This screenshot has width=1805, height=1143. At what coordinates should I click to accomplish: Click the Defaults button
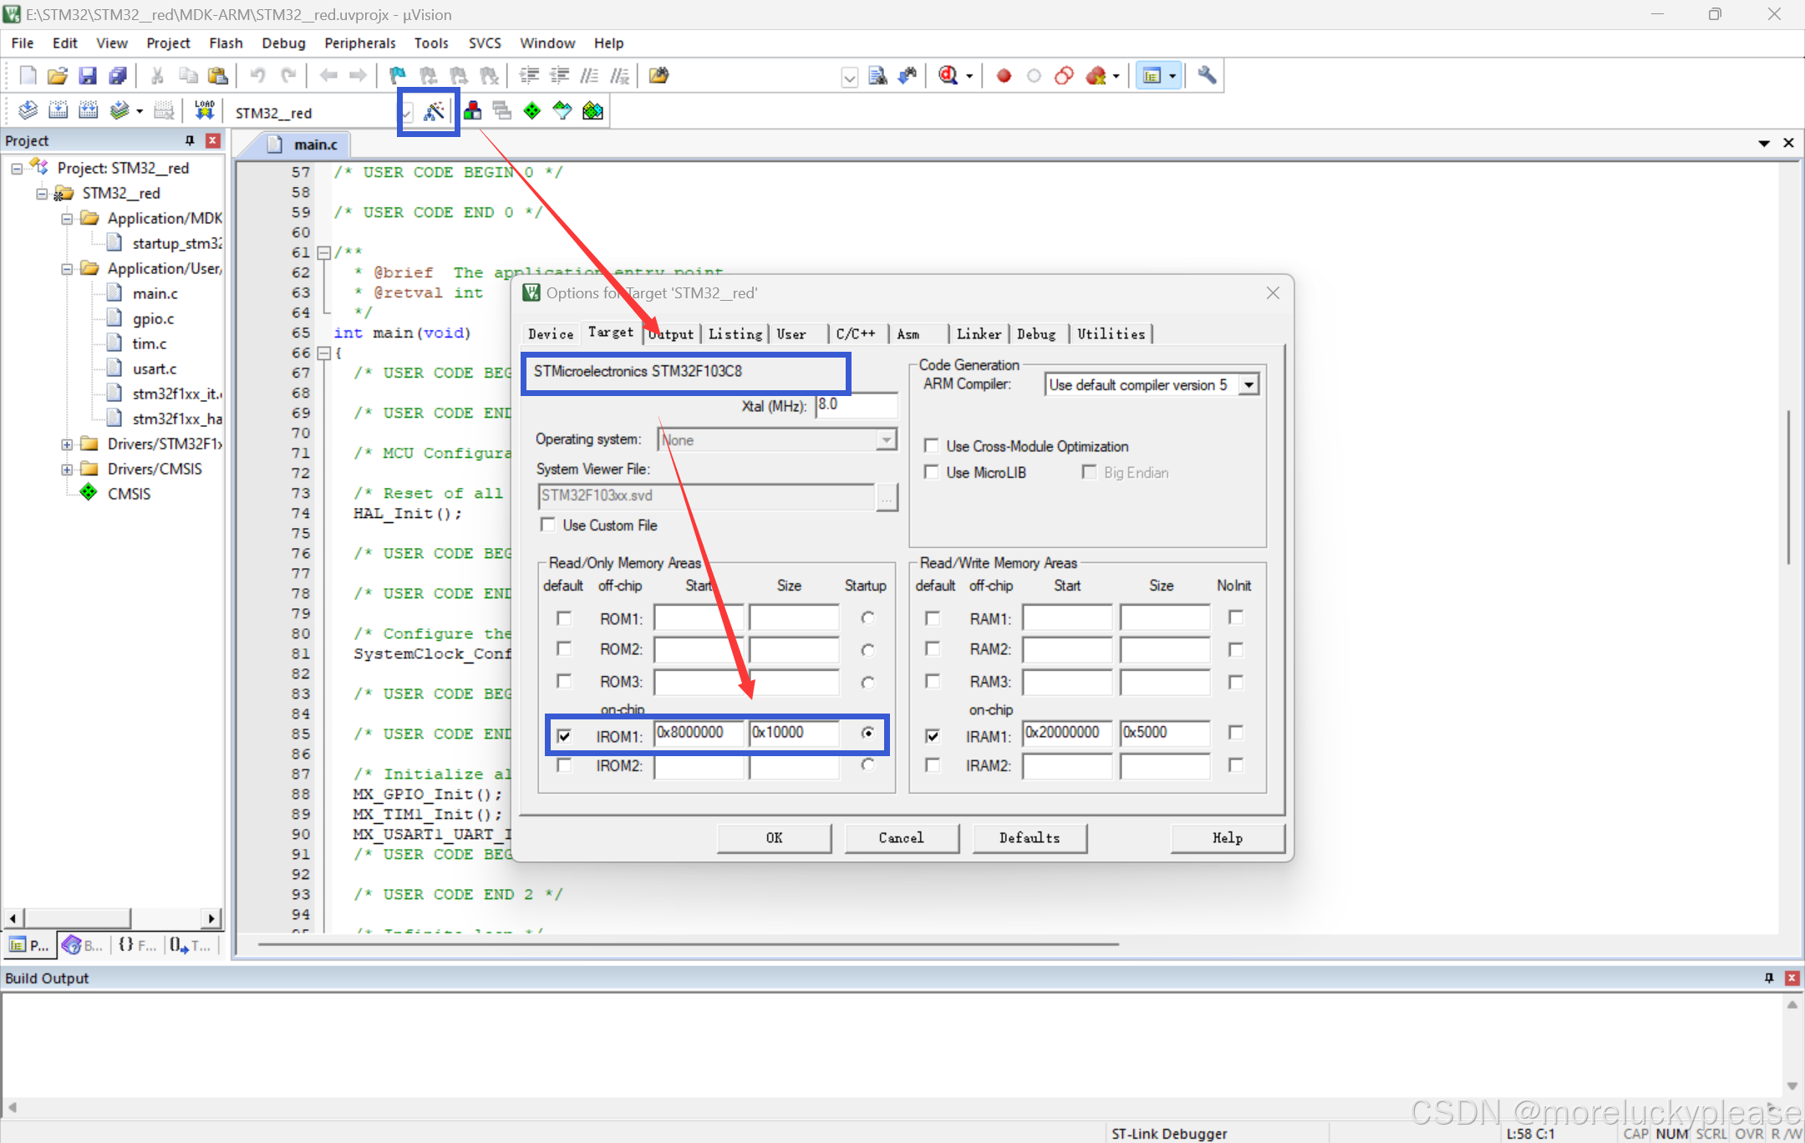(x=1029, y=838)
